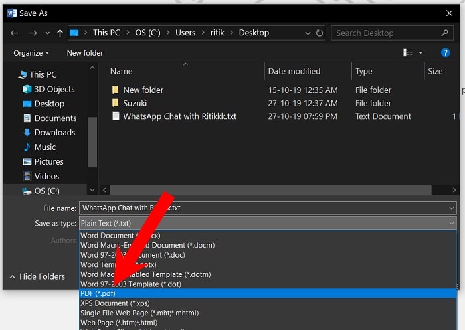Choose Web Page (*.htm;*.html) type
Viewport: 465px width, 330px height.
268,323
